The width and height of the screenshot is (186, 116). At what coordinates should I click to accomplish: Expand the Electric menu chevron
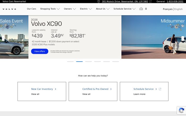coord(90,9)
